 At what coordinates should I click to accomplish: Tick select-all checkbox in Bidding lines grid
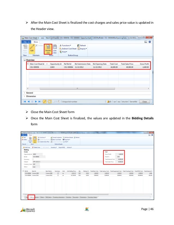tap(23, 171)
